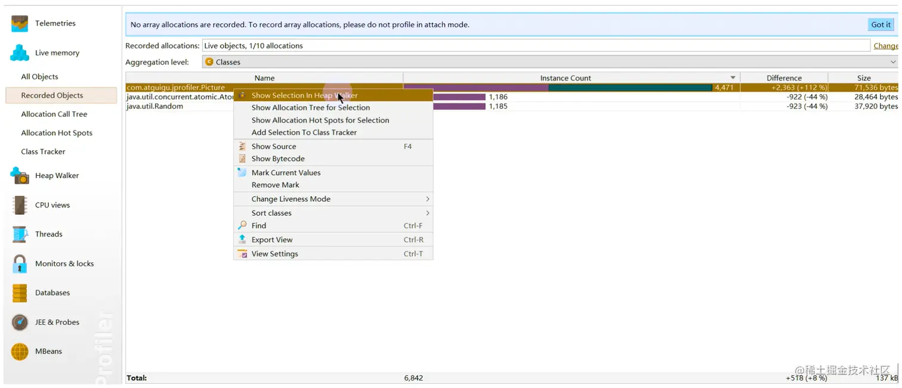Click the Telemetries label
The width and height of the screenshot is (902, 388).
55,24
